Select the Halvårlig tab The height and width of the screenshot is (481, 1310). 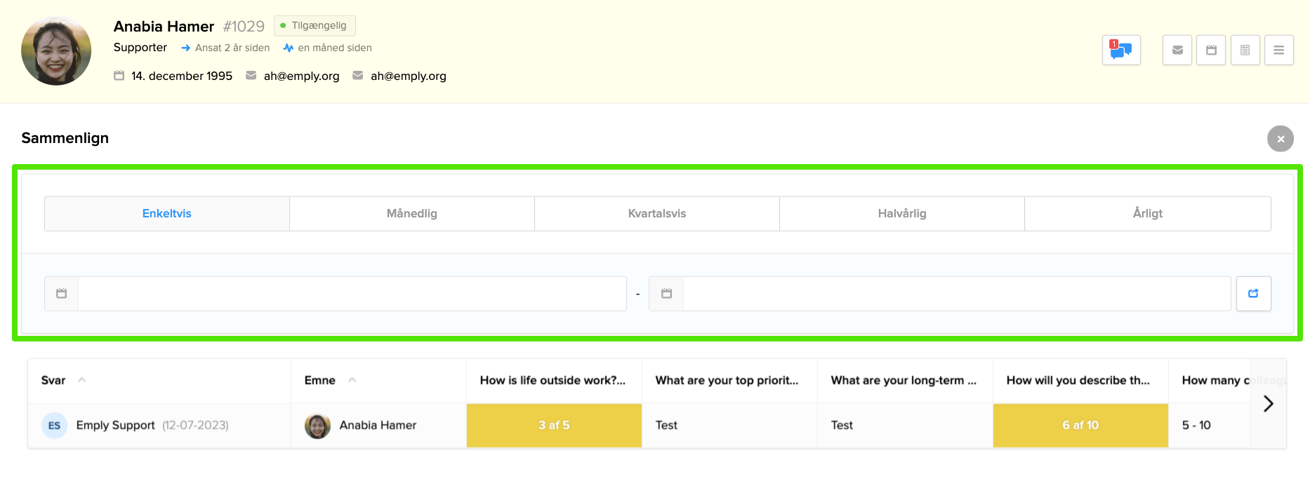pos(902,214)
